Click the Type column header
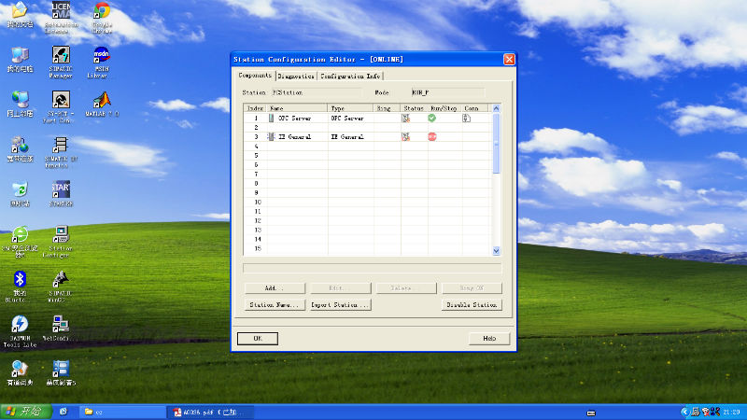Screen dimensions: 747x420 click(x=351, y=108)
